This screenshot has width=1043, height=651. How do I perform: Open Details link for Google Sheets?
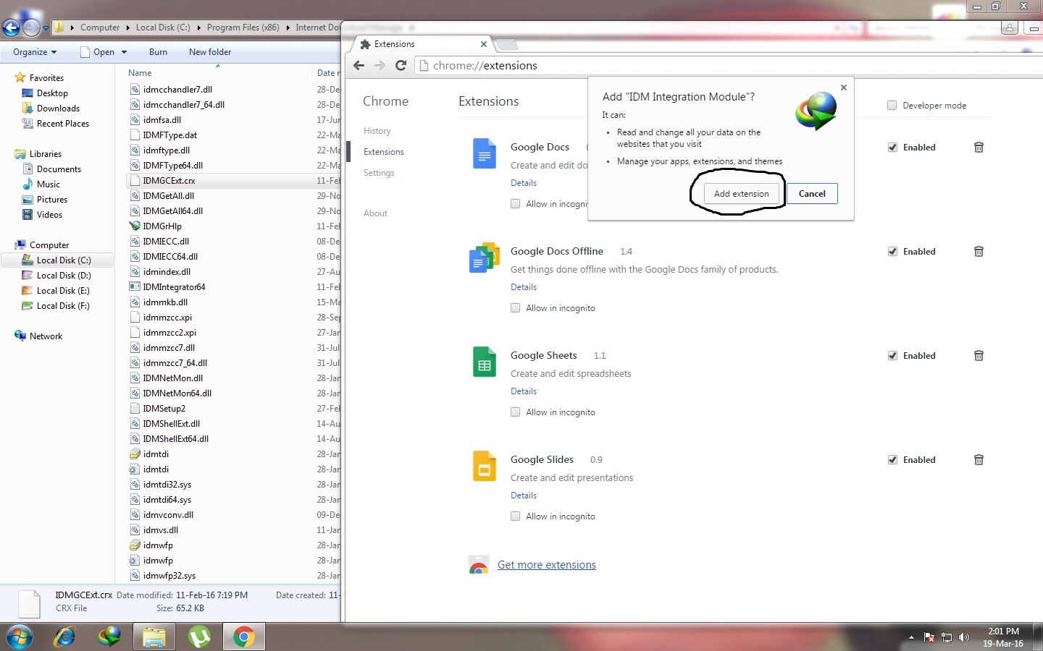(524, 391)
